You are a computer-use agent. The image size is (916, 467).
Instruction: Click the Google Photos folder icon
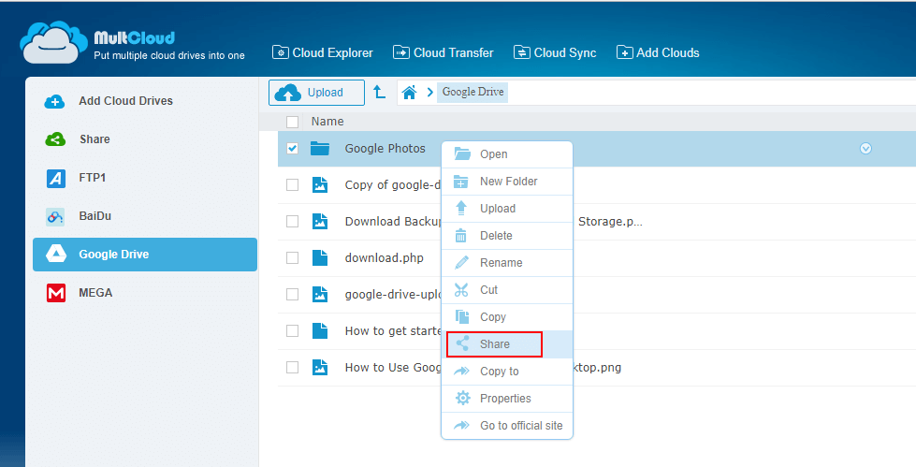tap(320, 149)
